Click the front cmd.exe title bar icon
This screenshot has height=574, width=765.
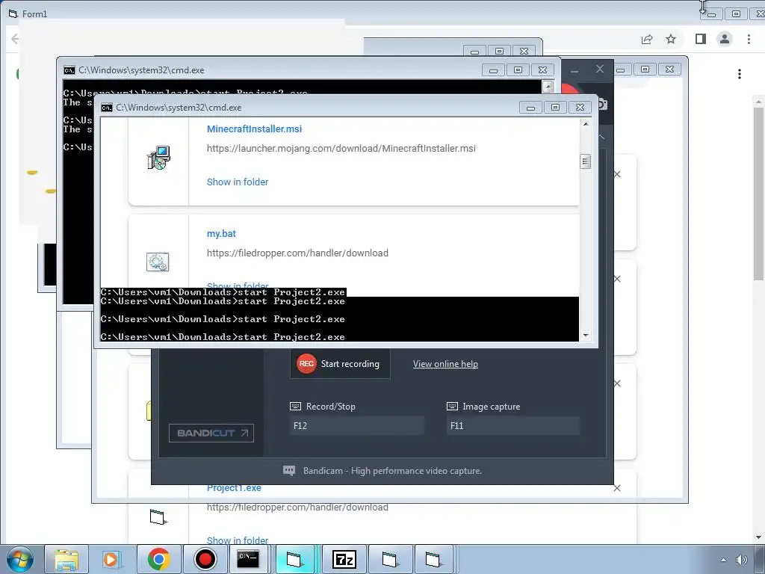click(107, 108)
